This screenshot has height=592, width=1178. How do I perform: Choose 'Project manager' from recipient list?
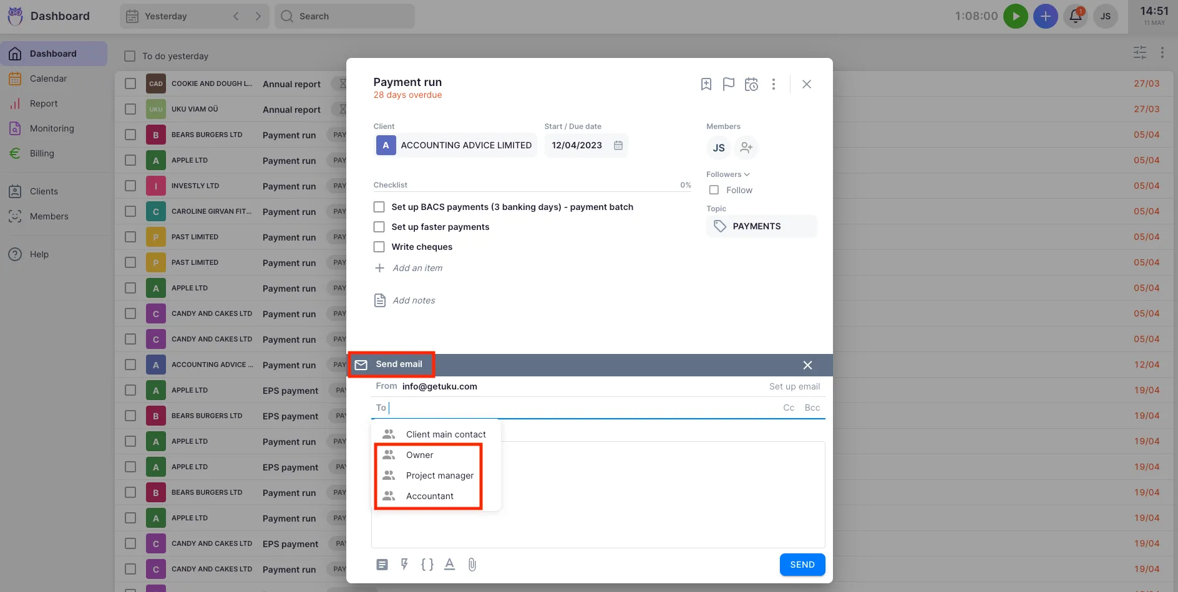coord(439,475)
